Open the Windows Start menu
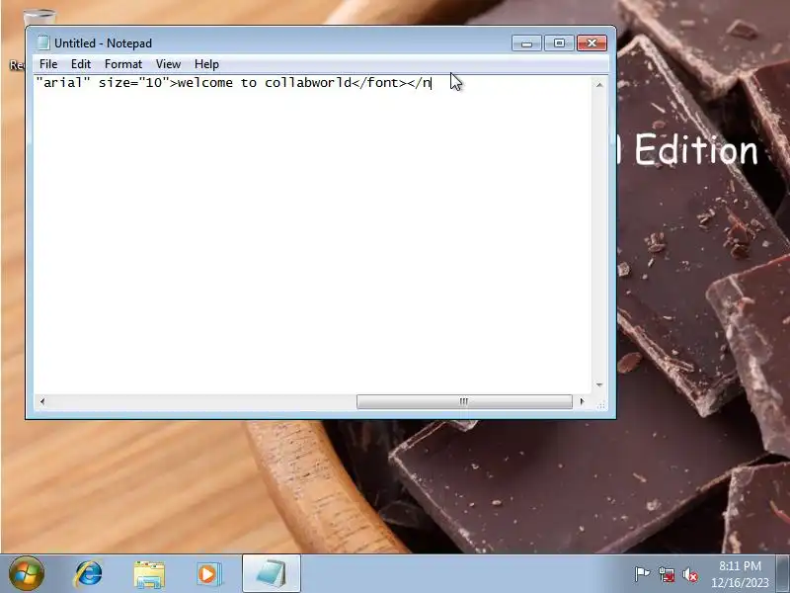This screenshot has height=593, width=790. tap(27, 573)
